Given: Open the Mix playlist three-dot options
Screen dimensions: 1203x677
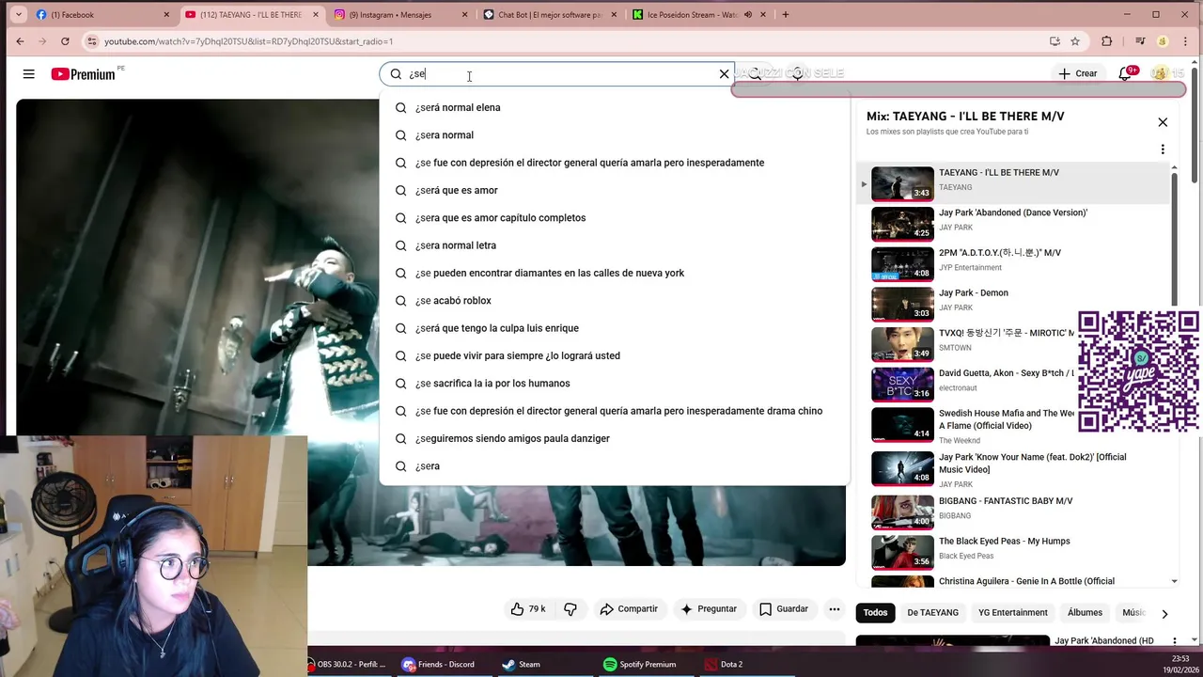Looking at the screenshot, I should click(1163, 150).
